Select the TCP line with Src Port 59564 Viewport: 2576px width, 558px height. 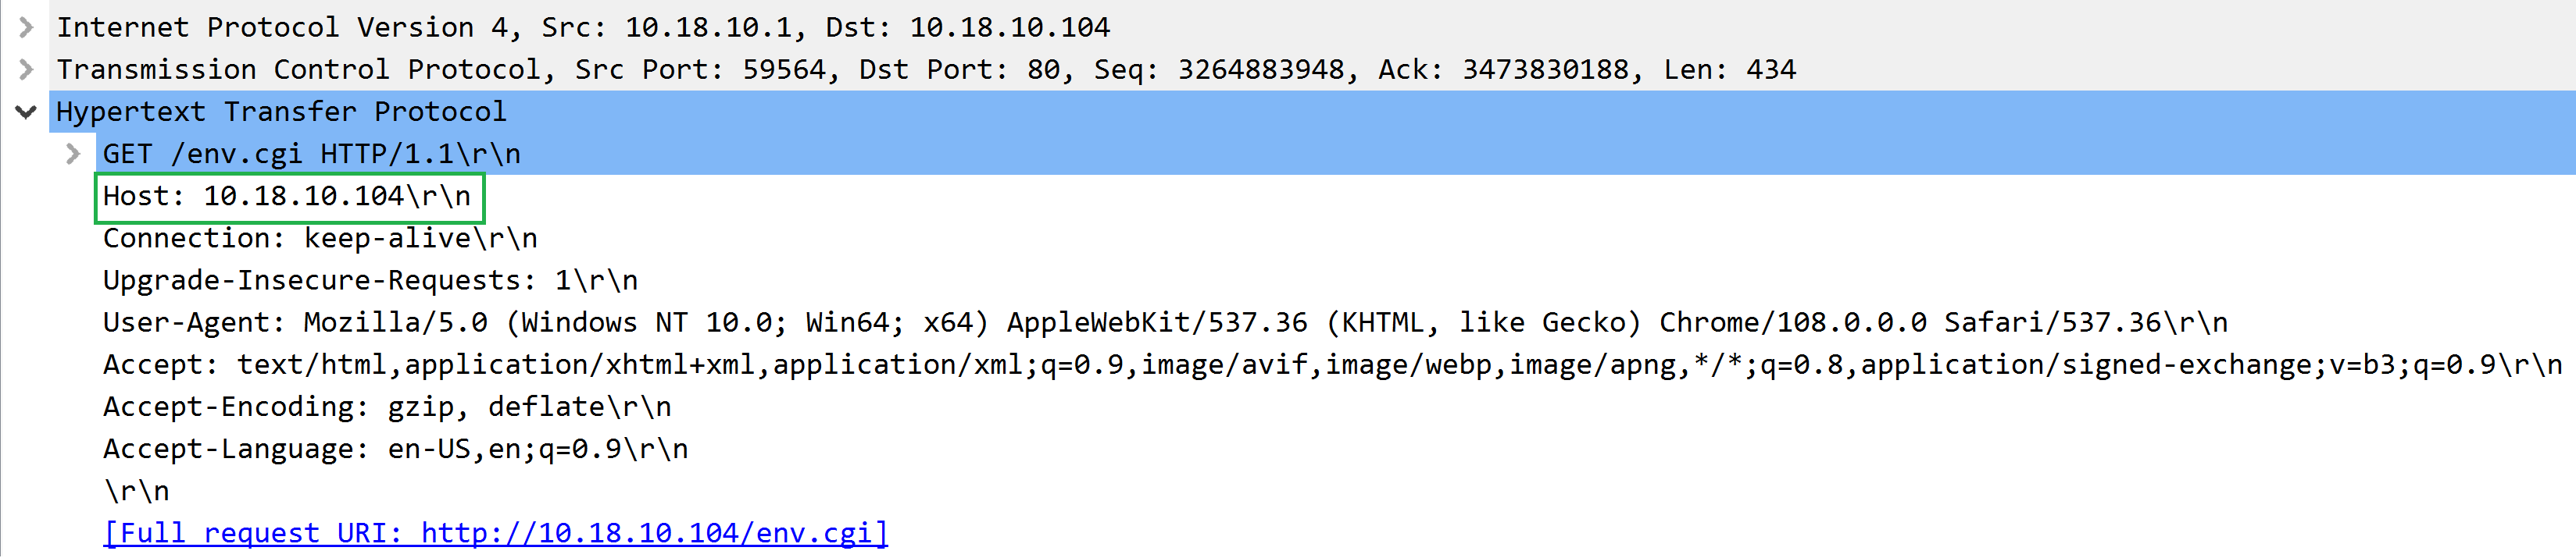click(700, 69)
